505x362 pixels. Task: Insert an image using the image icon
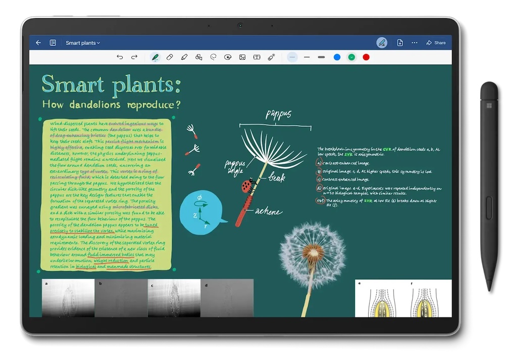(242, 57)
